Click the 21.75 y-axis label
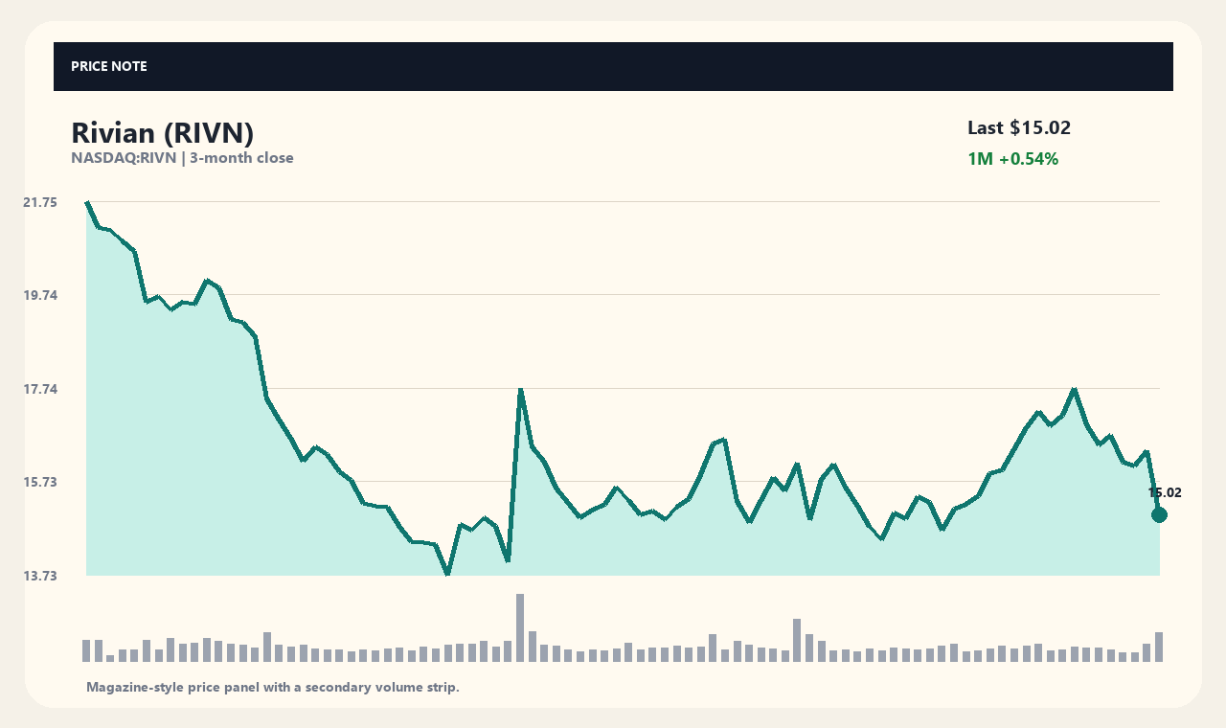 [40, 202]
